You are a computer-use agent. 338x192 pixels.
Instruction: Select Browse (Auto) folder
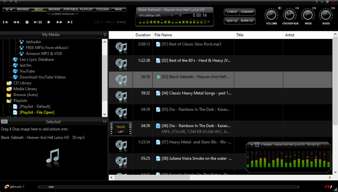(26, 95)
